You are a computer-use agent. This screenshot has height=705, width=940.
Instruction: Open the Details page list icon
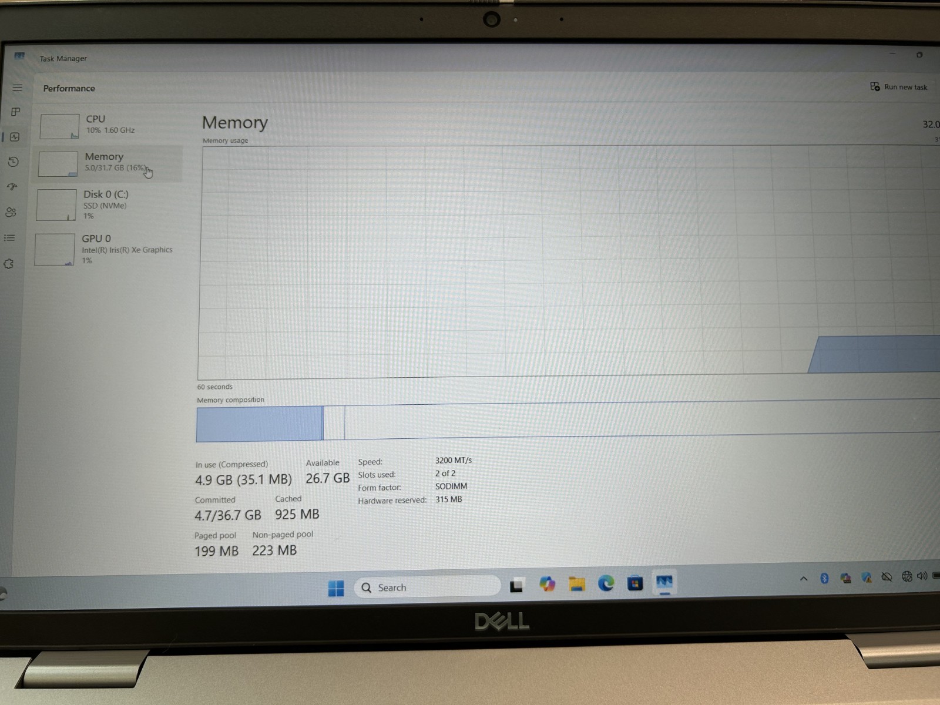click(9, 238)
